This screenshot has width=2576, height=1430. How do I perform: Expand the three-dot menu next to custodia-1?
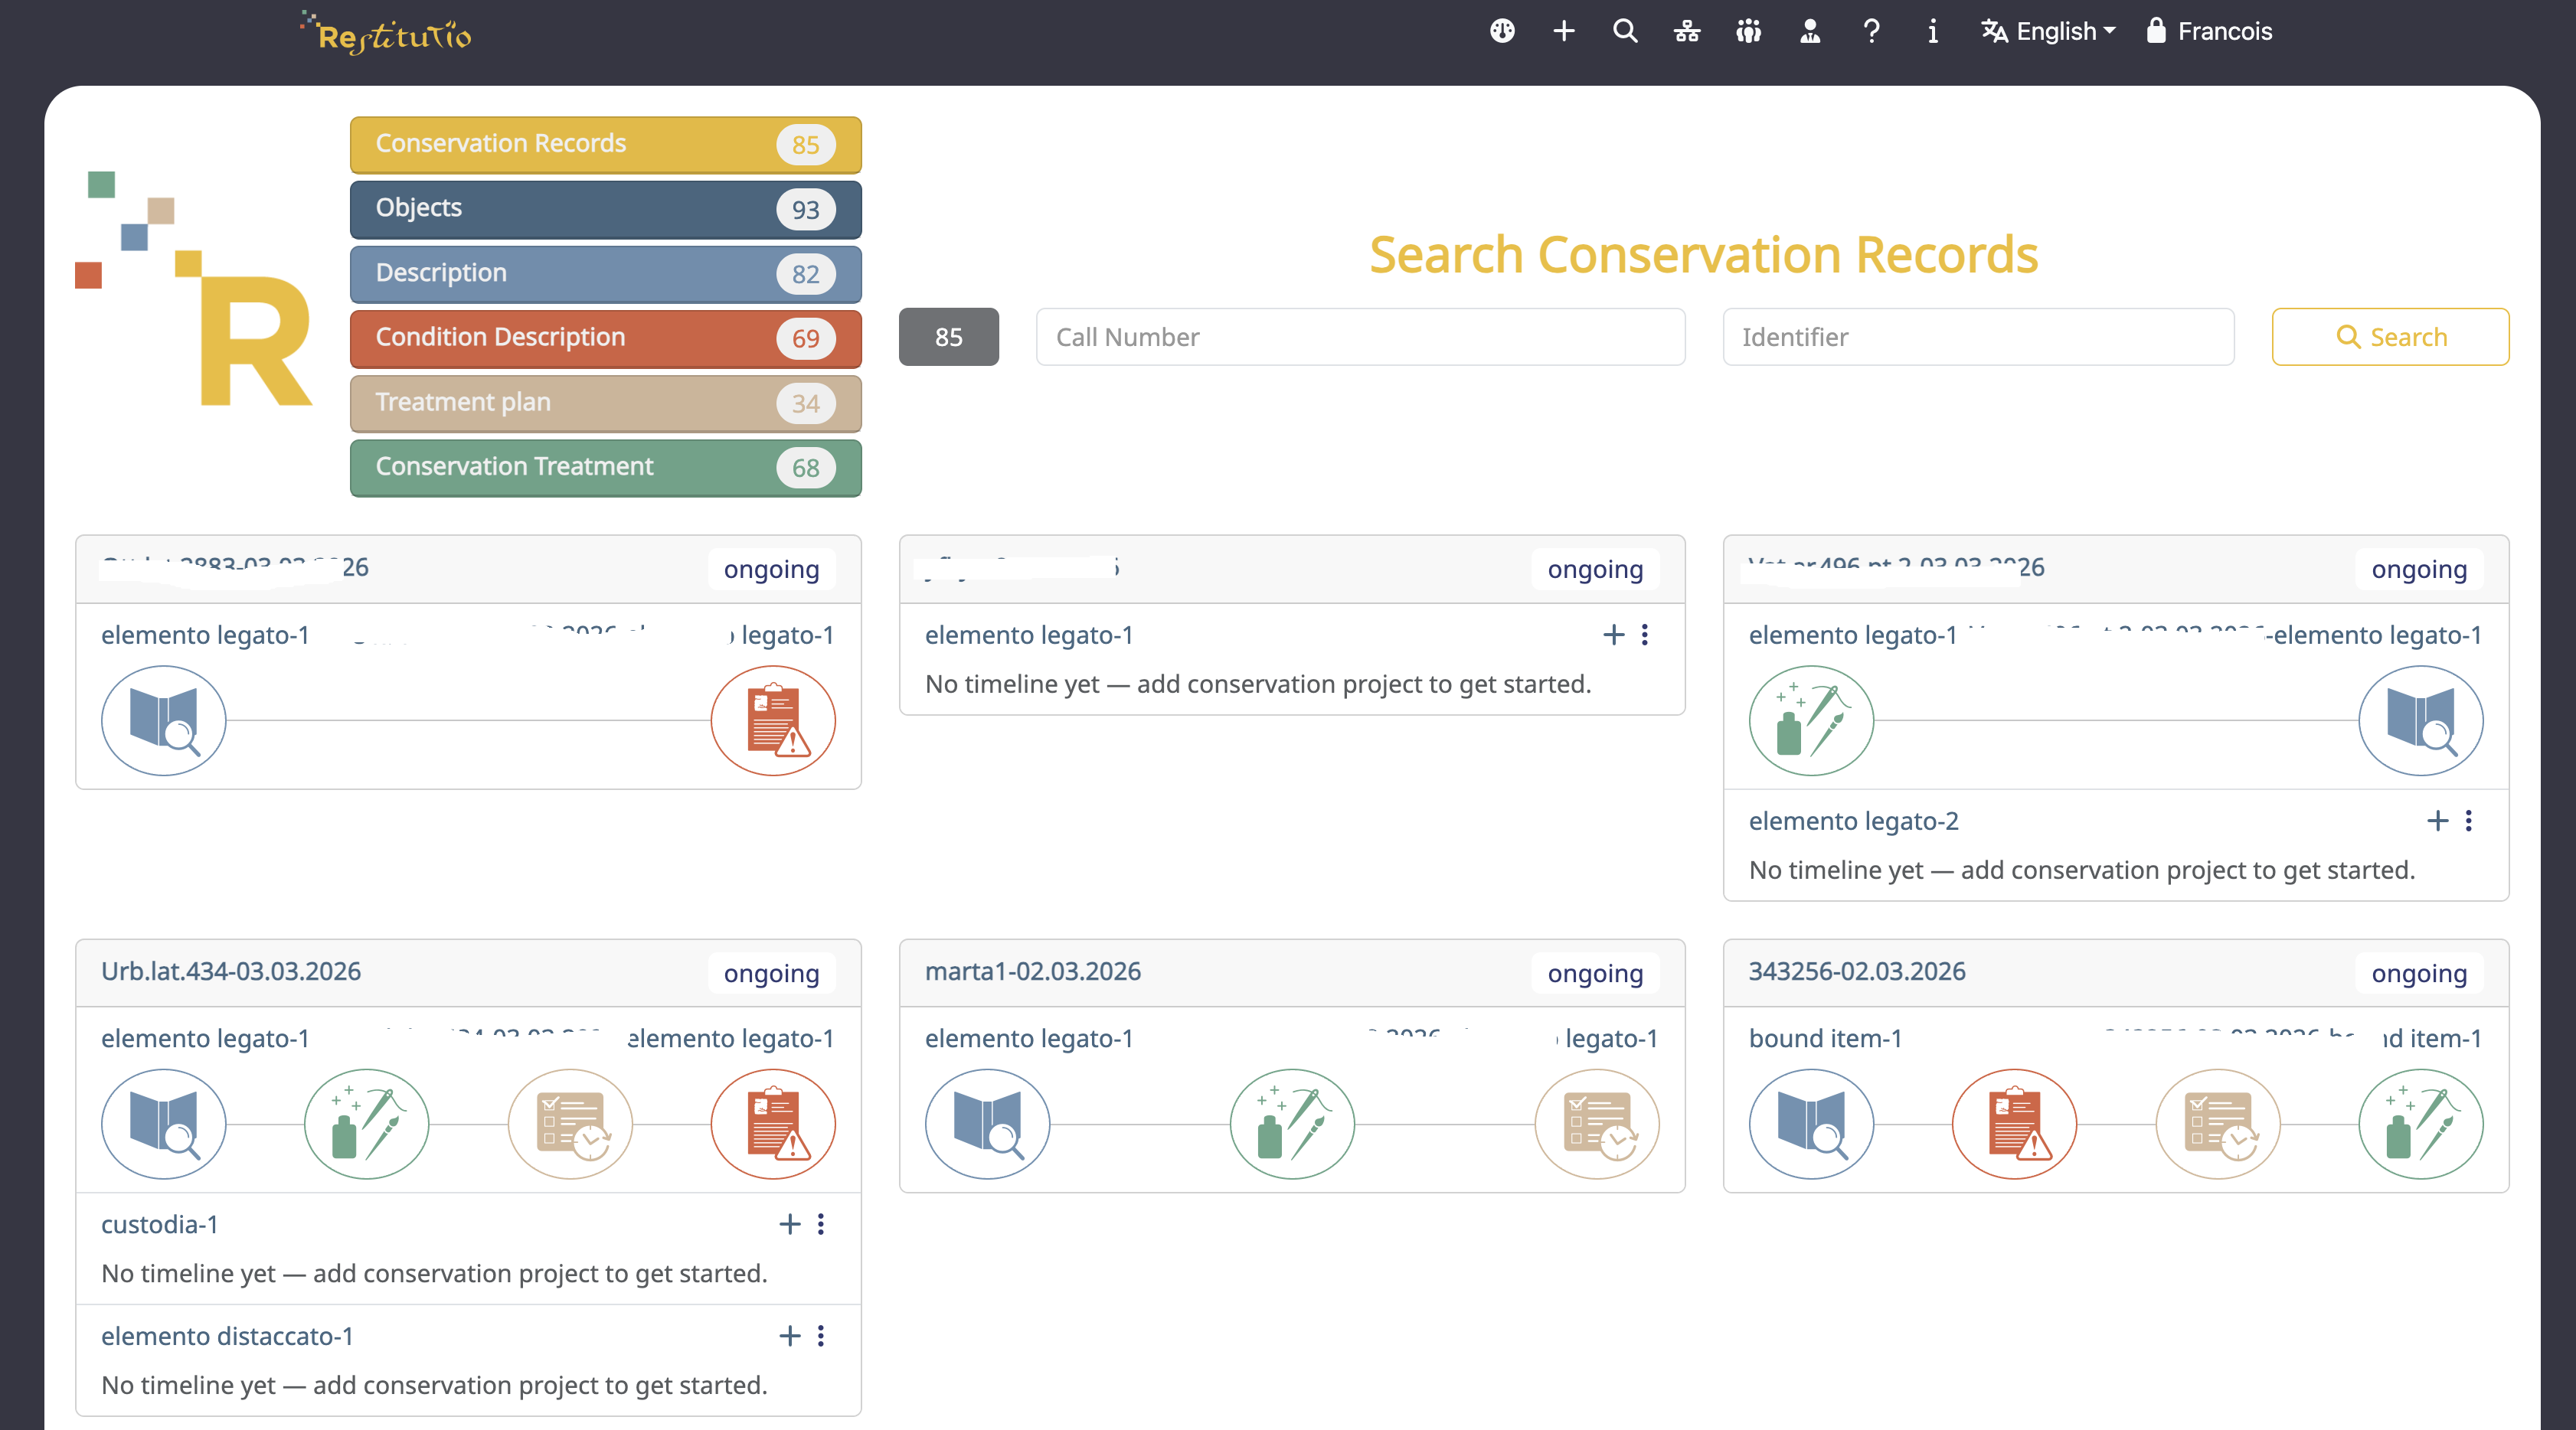tap(821, 1225)
